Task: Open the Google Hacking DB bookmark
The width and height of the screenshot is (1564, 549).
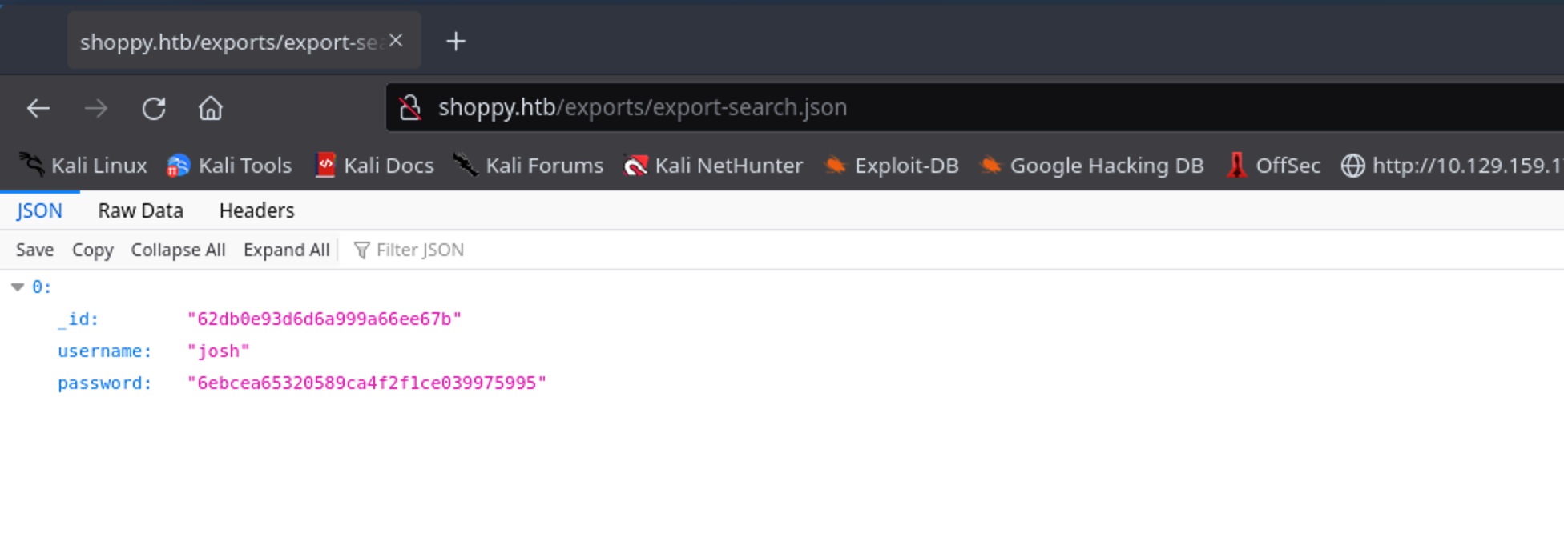Action: (1091, 166)
